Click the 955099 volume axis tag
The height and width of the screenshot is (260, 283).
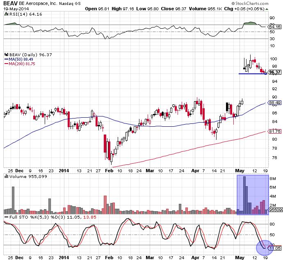276,210
